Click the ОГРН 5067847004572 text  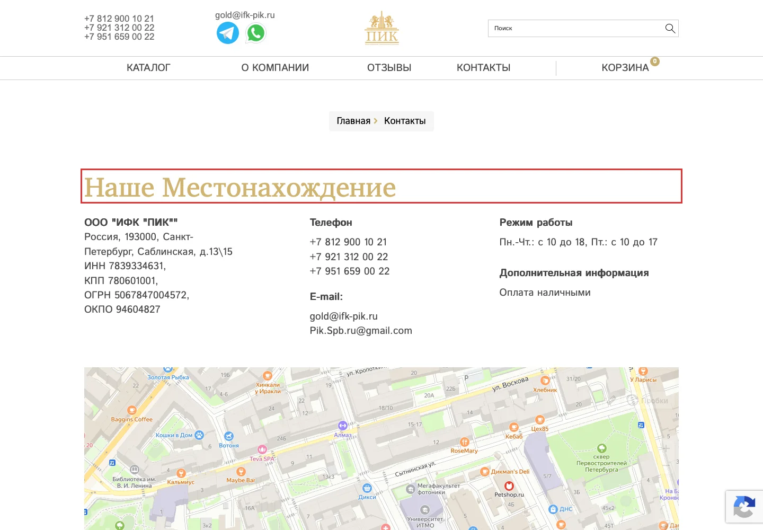pyautogui.click(x=137, y=295)
